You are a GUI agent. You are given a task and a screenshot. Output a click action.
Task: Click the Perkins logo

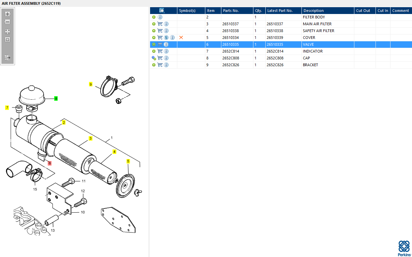(x=404, y=248)
